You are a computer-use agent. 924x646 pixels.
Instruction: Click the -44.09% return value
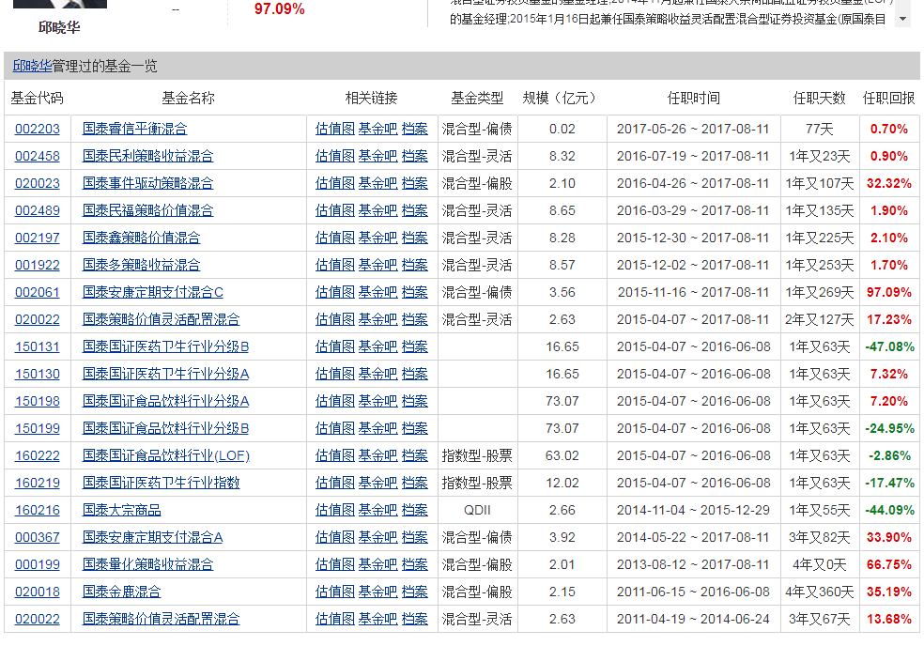[889, 510]
